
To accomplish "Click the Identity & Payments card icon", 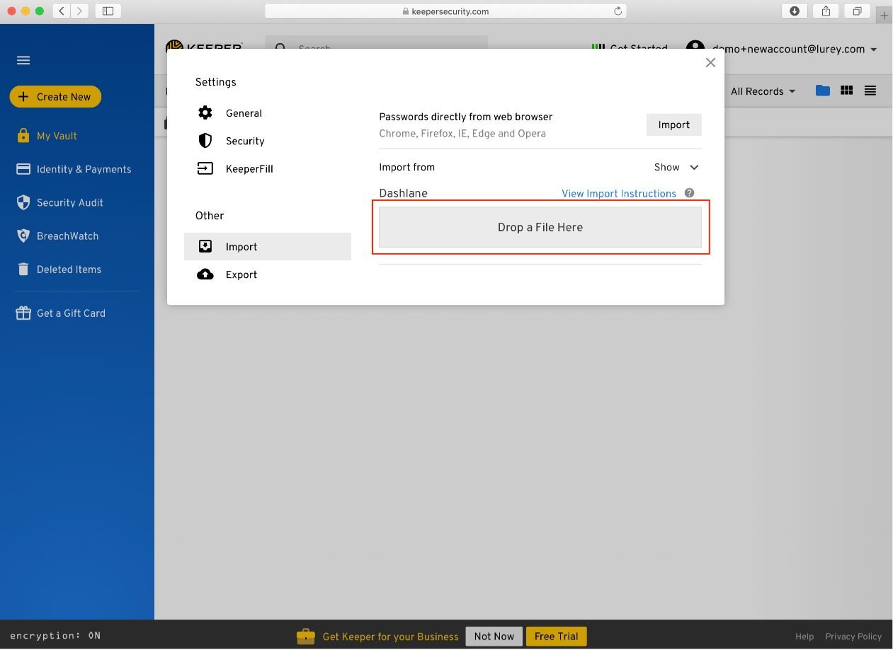I will 23,169.
